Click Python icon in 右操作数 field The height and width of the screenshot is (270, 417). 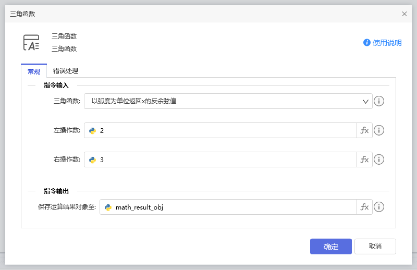[93, 159]
